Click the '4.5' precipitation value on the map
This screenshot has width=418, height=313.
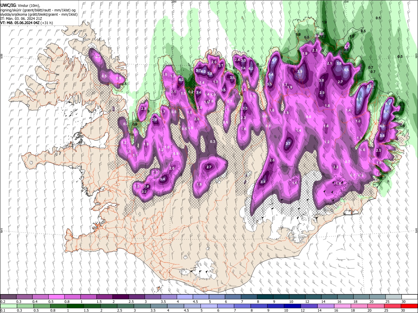tap(346, 70)
